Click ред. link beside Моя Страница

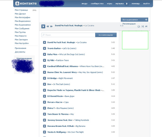[x=35, y=10]
